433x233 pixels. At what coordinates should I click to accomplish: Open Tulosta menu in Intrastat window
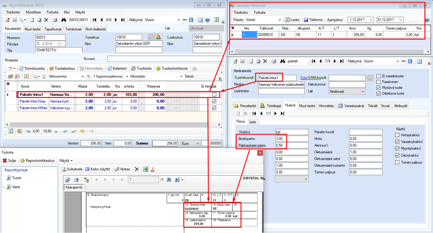click(259, 12)
